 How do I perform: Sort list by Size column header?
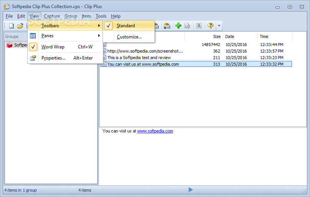(x=204, y=36)
